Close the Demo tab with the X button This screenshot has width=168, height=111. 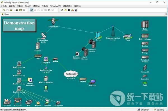coord(166,14)
